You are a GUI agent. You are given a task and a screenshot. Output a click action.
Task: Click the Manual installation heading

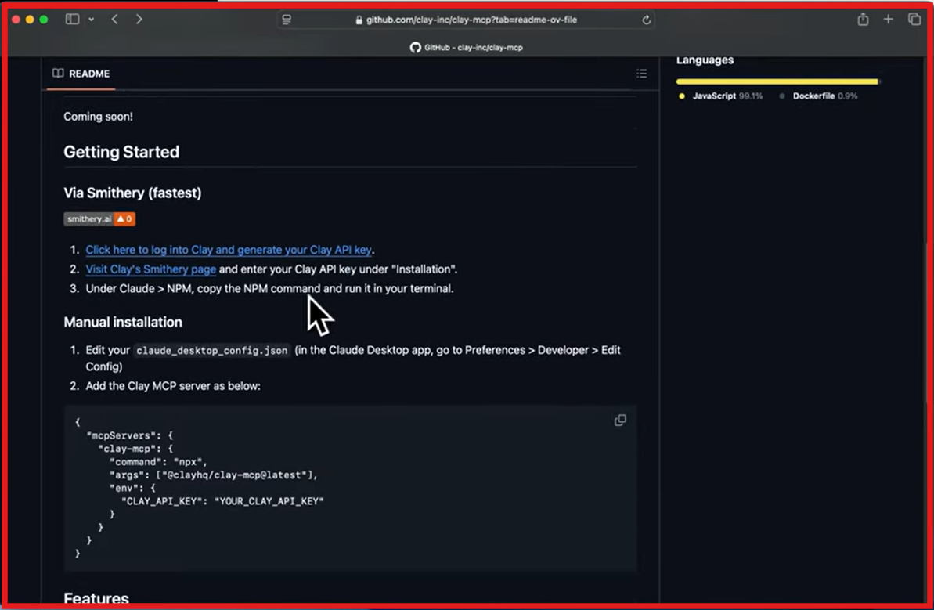point(123,322)
